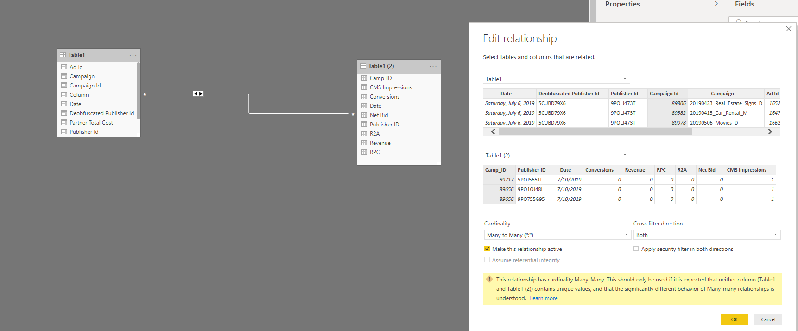The image size is (798, 331).
Task: Open the Fields pane header
Action: coord(745,4)
